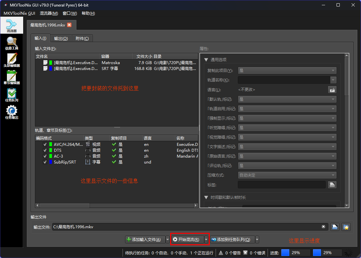Screen dimensions: 361x258
Task: Click the file icon of the SRT 字幕 row
Action: 45,68
